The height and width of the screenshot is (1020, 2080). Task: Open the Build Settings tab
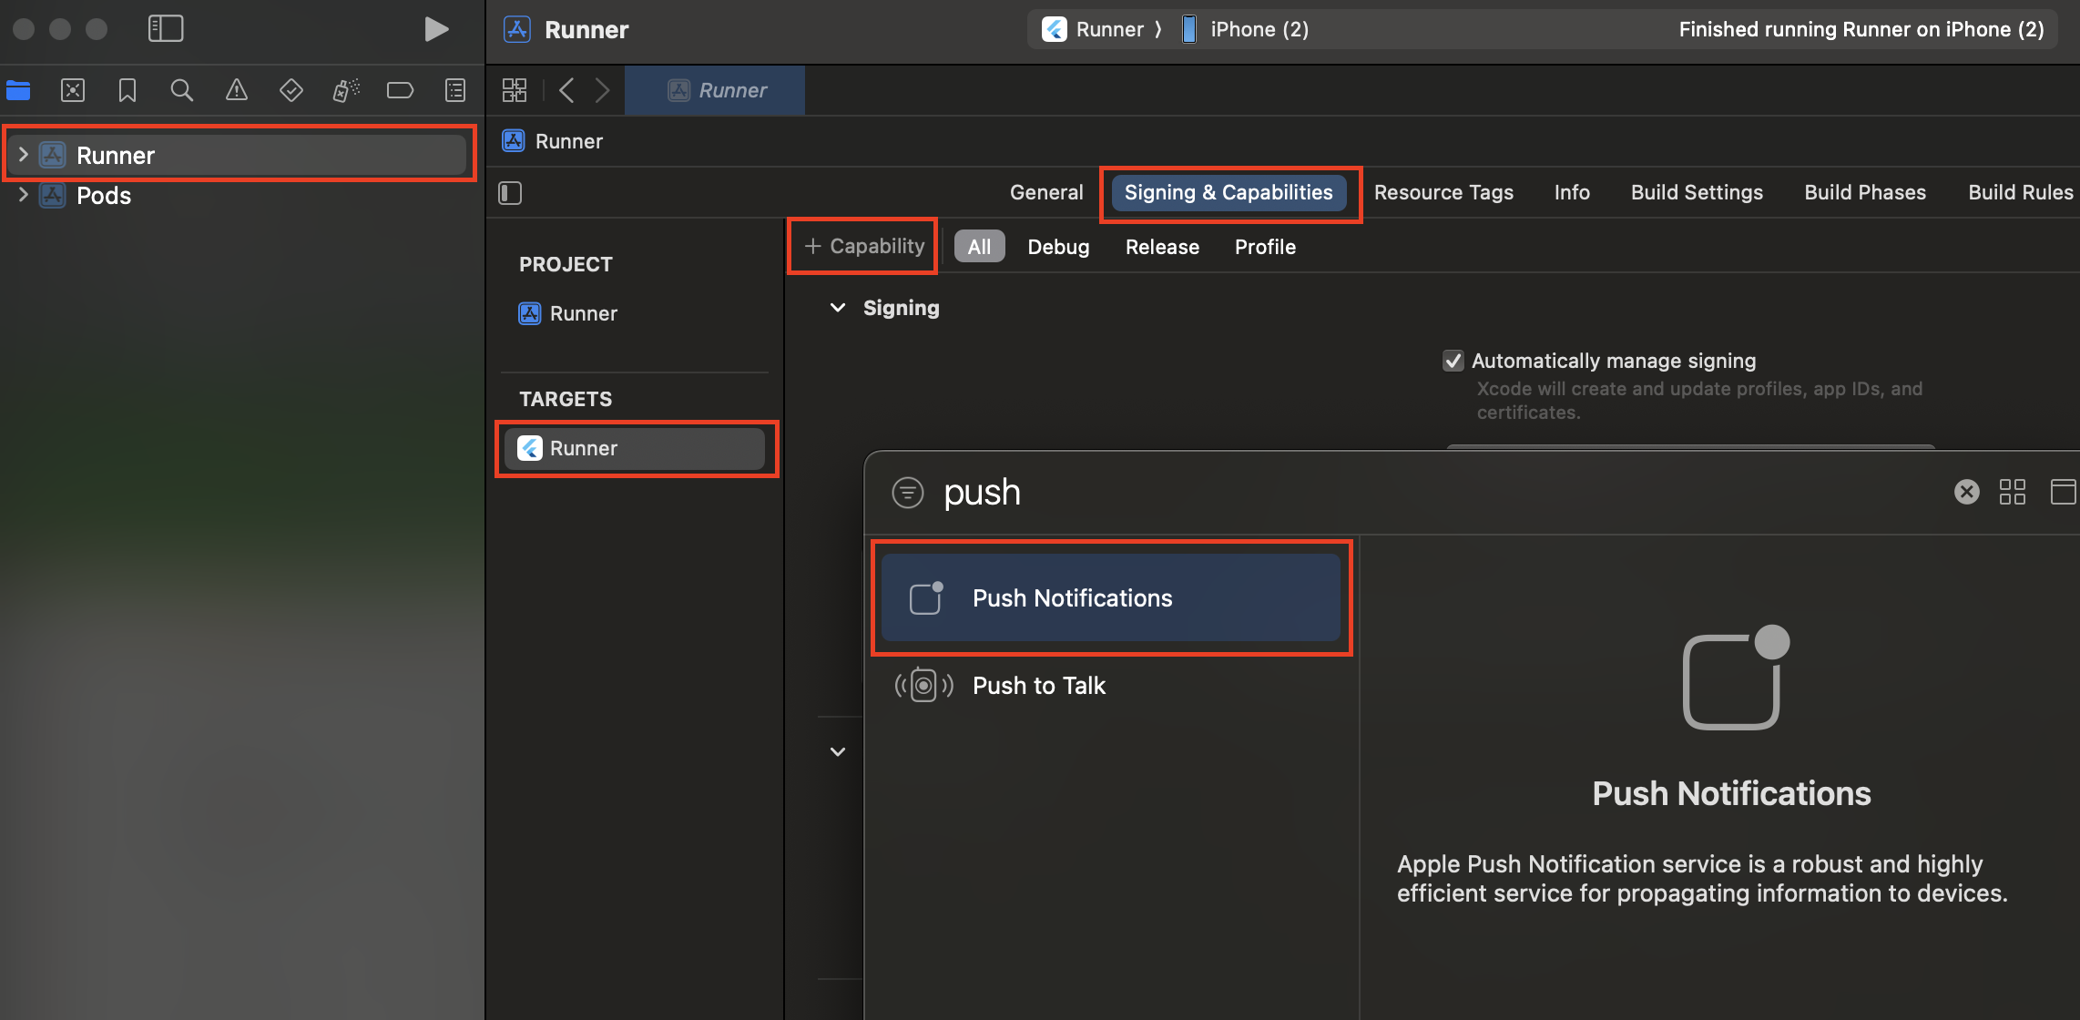1697,193
